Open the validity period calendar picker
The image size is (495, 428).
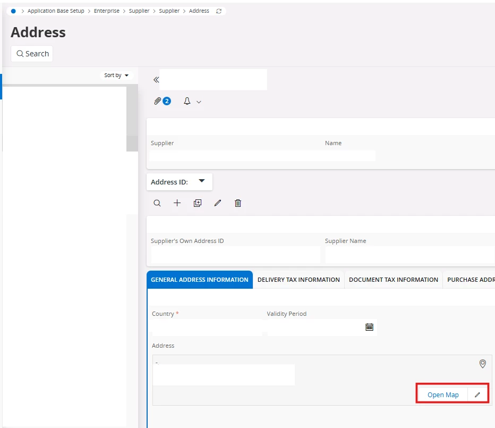click(x=369, y=327)
